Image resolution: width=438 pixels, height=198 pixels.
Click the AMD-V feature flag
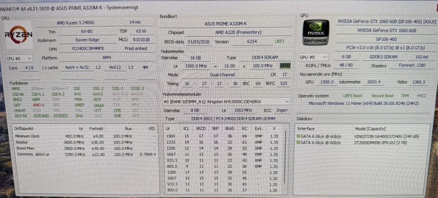[38, 105]
